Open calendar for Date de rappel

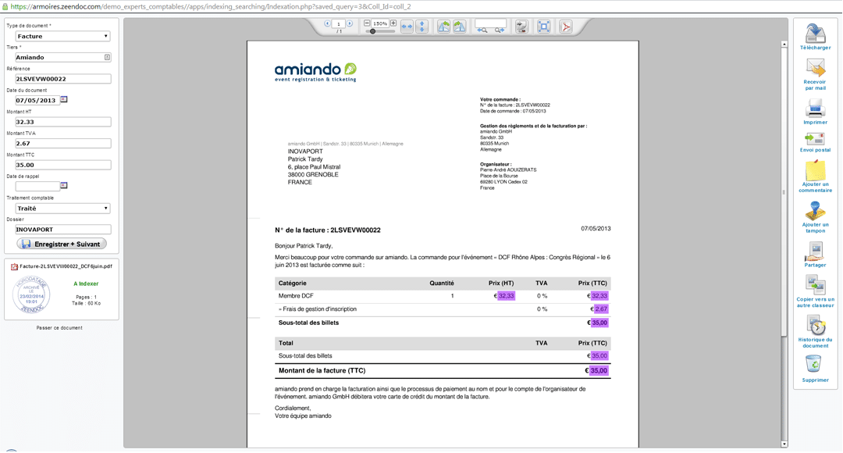[63, 186]
